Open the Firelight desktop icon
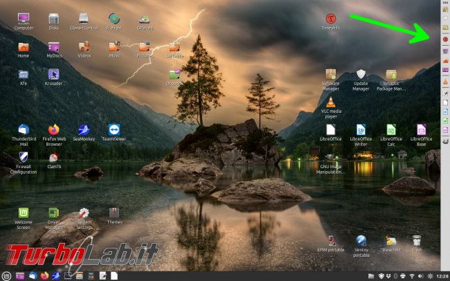 114,19
